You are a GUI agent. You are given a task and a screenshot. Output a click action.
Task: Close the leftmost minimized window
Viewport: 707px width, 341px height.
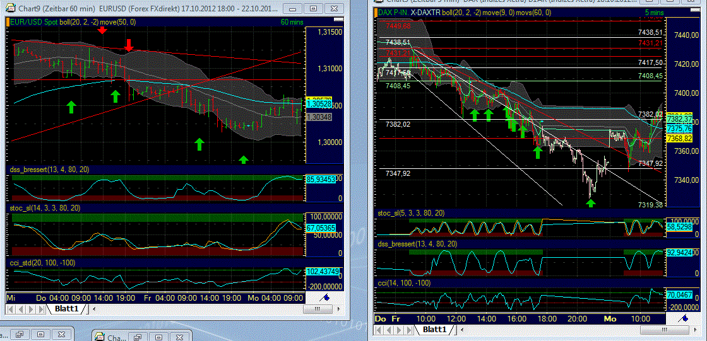click(x=61, y=335)
